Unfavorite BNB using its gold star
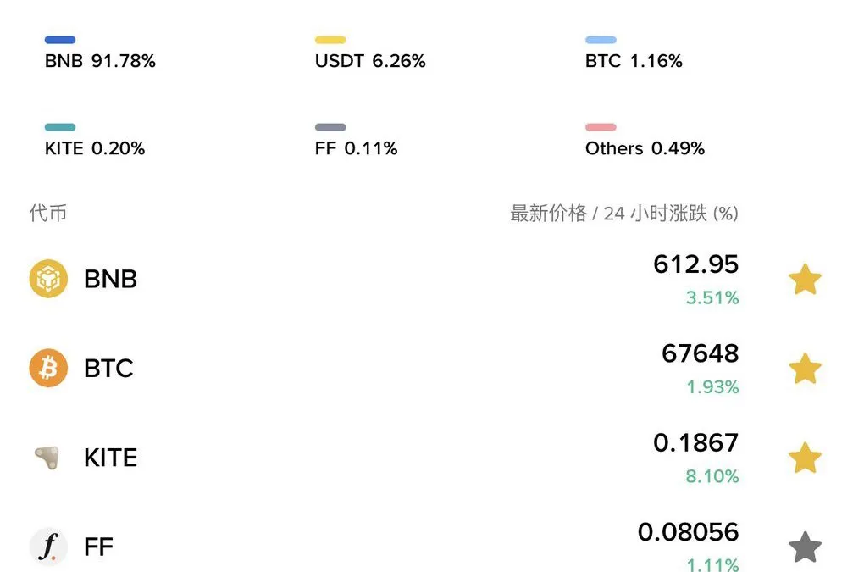The width and height of the screenshot is (853, 572). [805, 279]
